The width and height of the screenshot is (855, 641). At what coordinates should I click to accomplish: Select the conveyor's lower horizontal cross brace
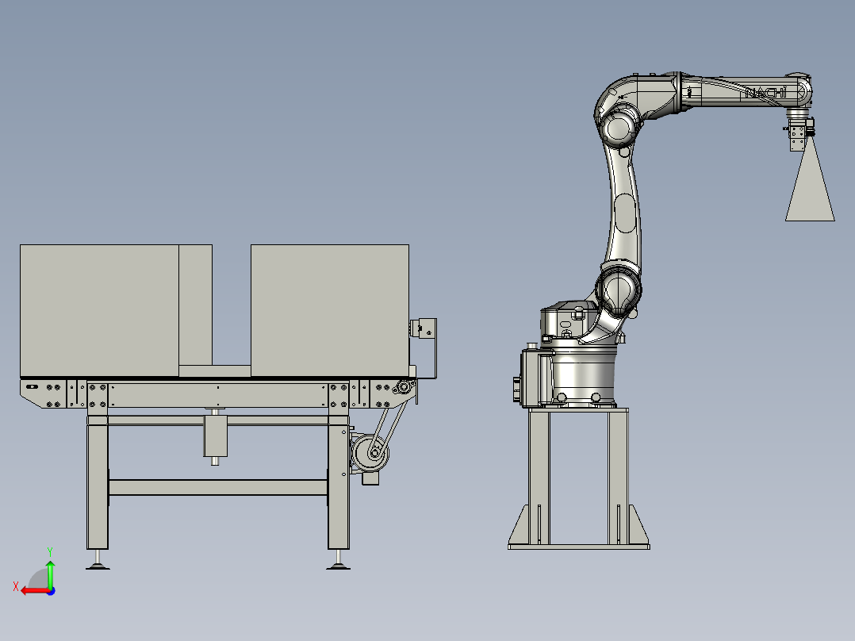218,487
